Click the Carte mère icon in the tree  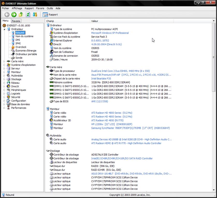point(9,61)
